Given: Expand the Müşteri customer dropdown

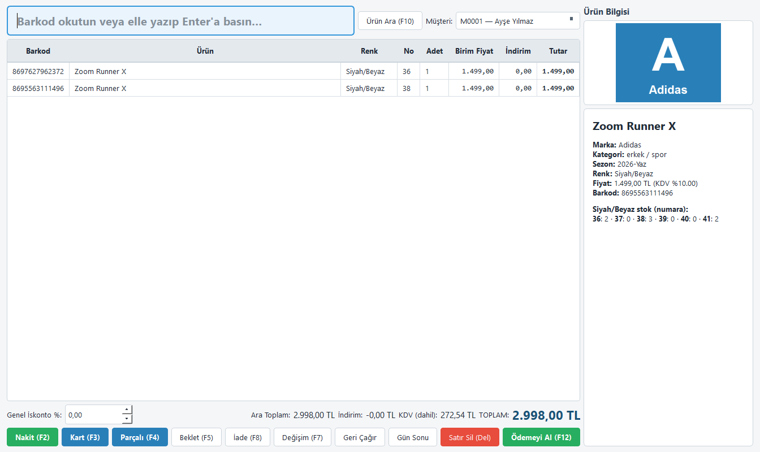Looking at the screenshot, I should click(517, 21).
